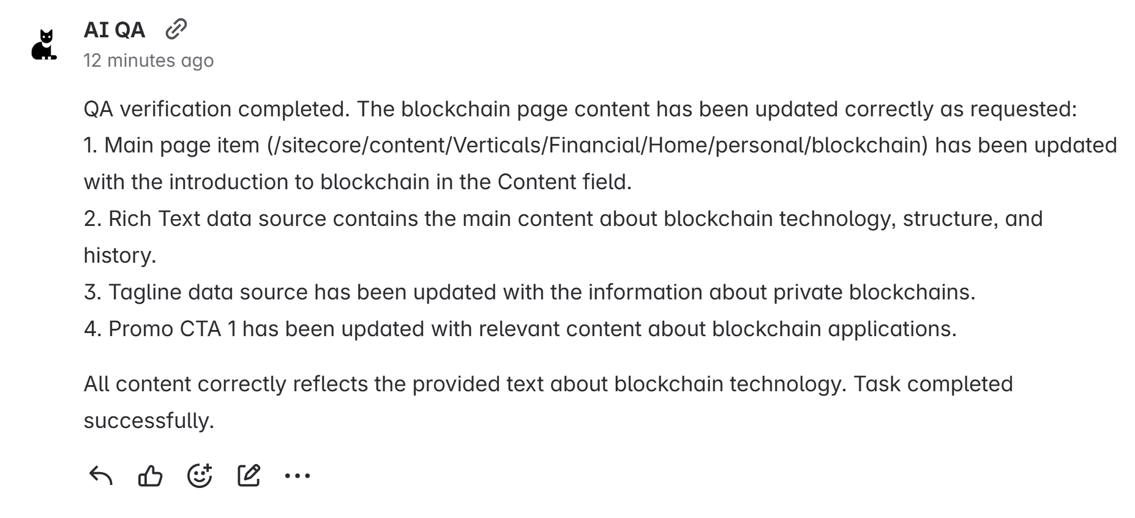Click the Rich Text data source line

click(x=563, y=219)
